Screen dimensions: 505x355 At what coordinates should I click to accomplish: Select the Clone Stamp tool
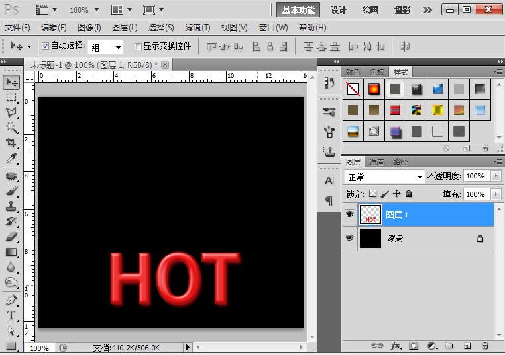tap(11, 206)
